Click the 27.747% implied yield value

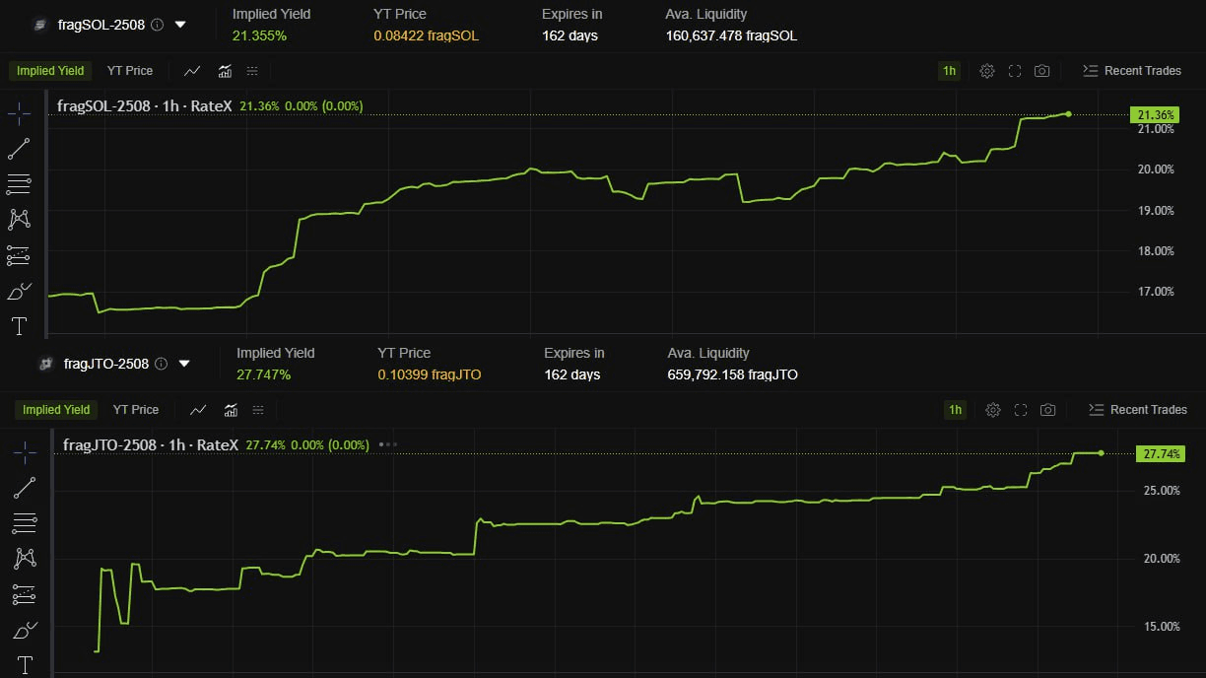263,374
